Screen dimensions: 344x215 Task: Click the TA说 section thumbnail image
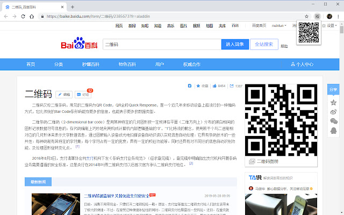(281, 204)
